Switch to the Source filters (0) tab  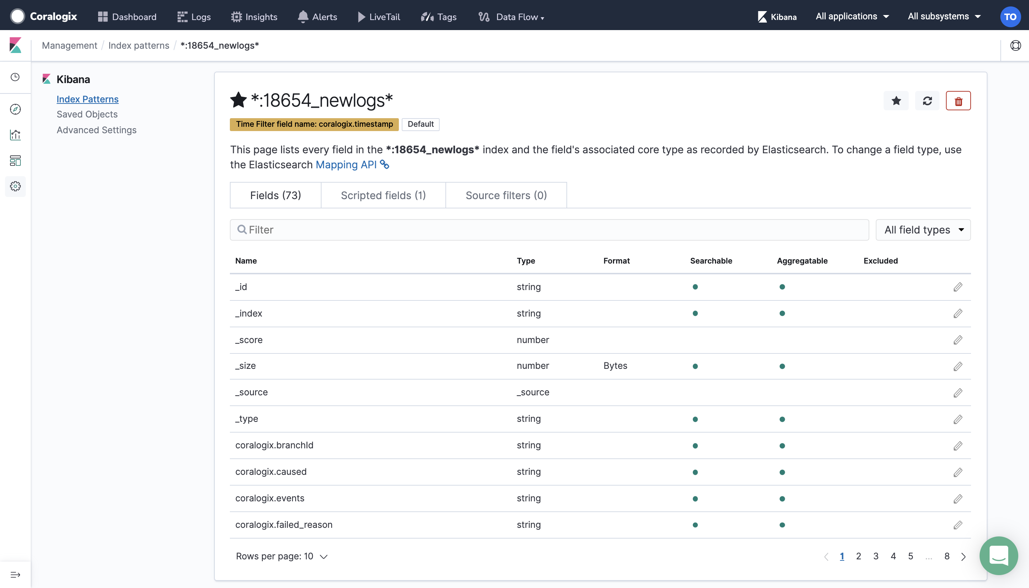(x=506, y=196)
